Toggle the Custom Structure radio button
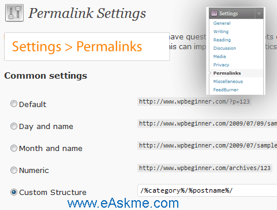Viewport: 277px width, 210px height. click(x=14, y=192)
